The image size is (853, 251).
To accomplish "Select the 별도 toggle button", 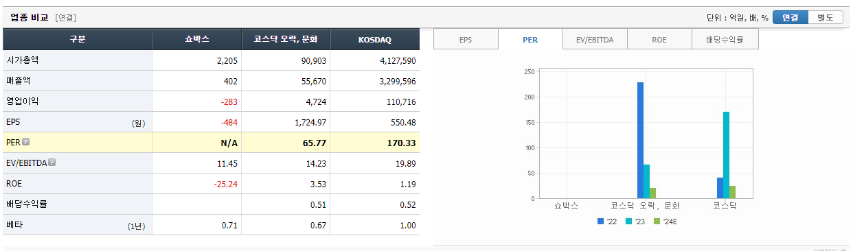I will pos(825,17).
